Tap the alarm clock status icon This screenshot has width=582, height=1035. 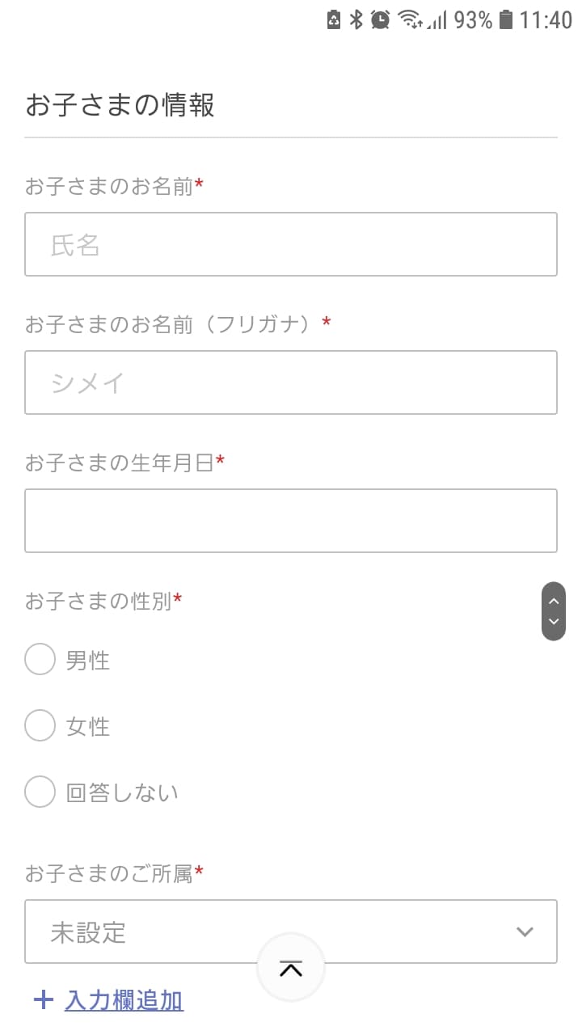381,19
